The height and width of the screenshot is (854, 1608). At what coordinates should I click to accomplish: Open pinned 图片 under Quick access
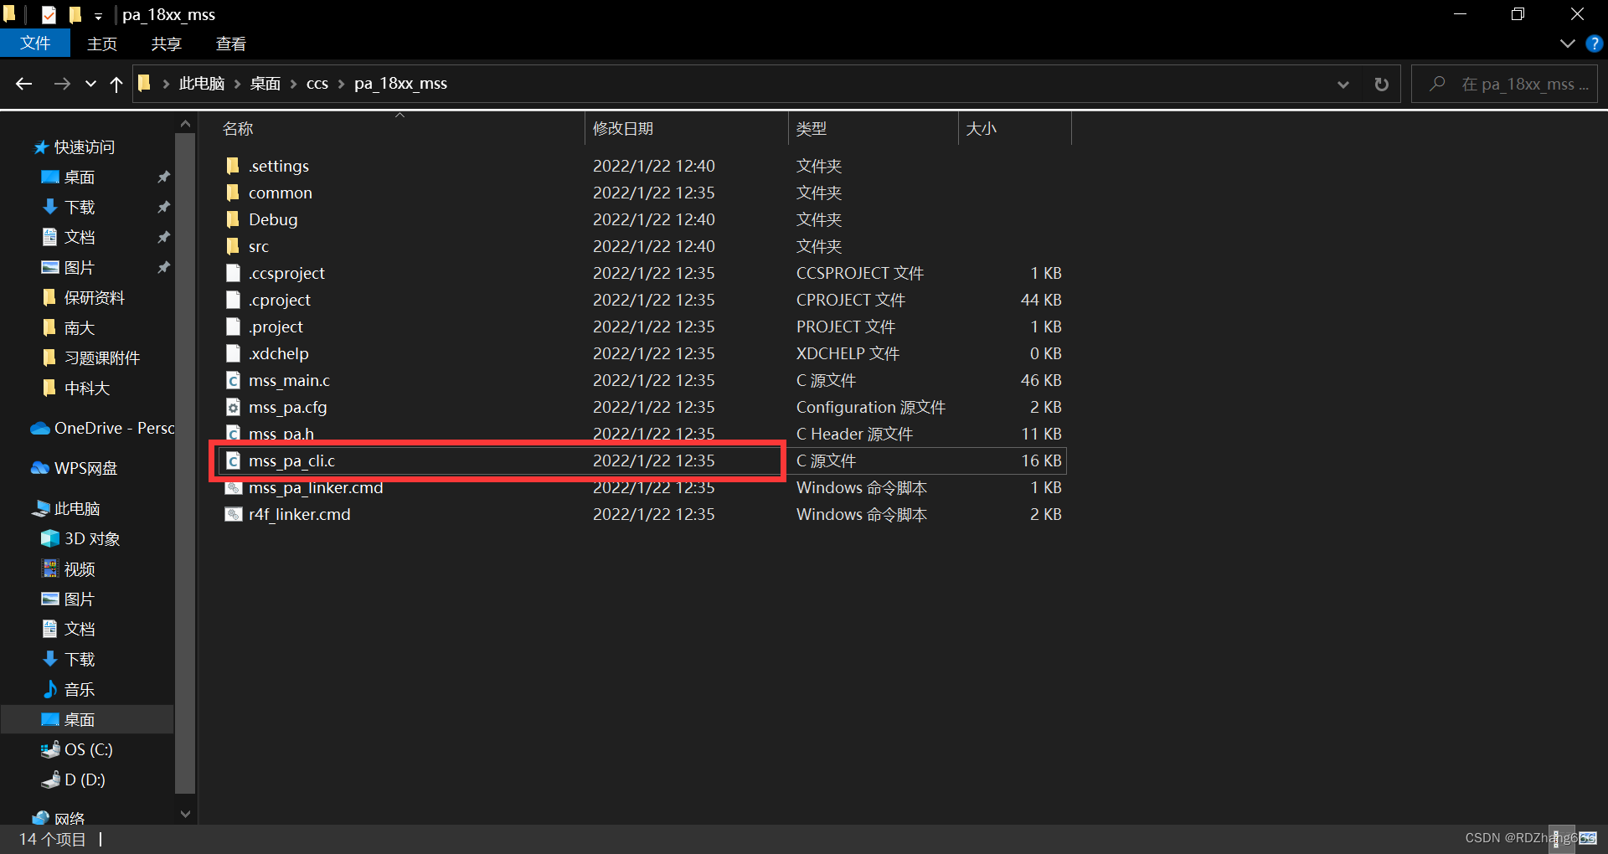tap(79, 268)
